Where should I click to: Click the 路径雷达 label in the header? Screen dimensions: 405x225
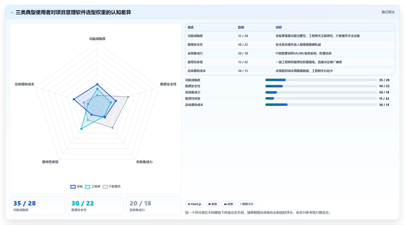(388, 12)
